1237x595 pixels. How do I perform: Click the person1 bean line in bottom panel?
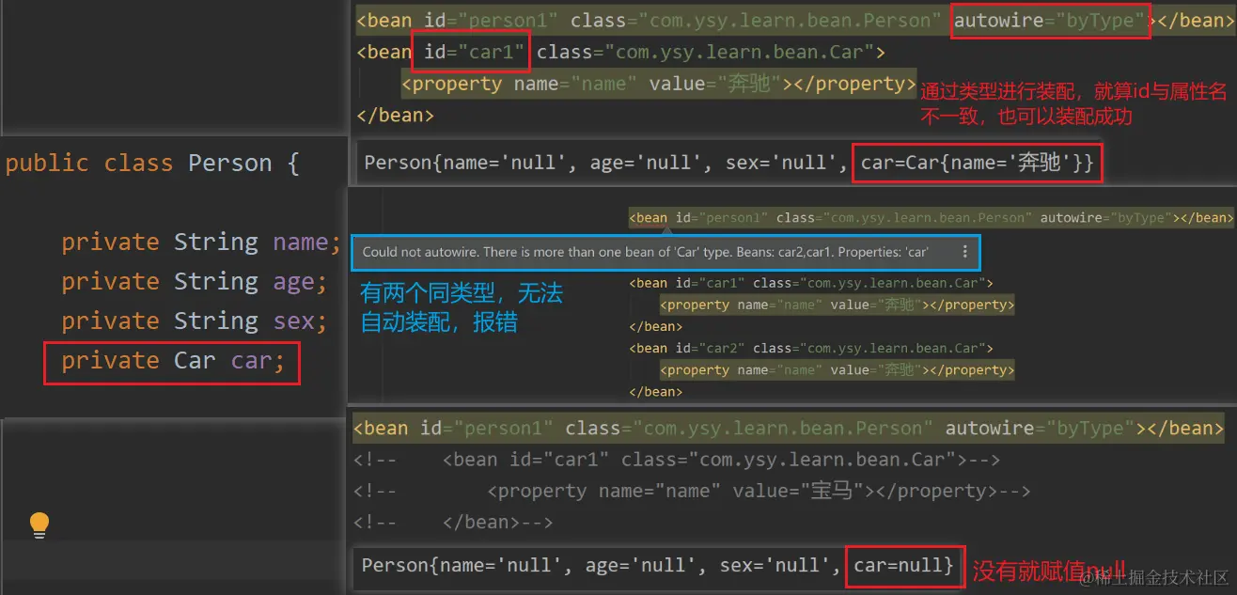point(790,429)
